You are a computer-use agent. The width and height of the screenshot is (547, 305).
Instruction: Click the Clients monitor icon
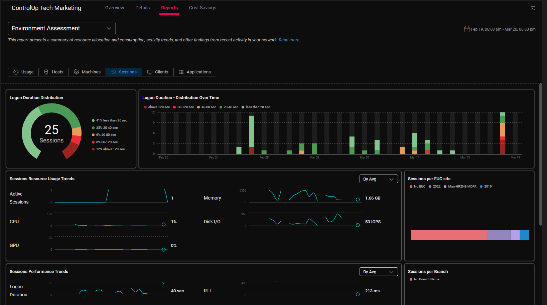pyautogui.click(x=150, y=72)
